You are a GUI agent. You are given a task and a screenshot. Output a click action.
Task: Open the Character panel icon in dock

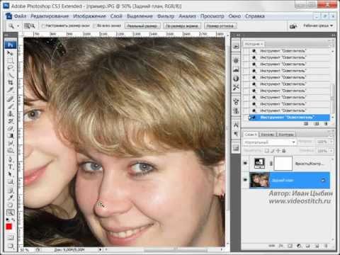pyautogui.click(x=236, y=125)
